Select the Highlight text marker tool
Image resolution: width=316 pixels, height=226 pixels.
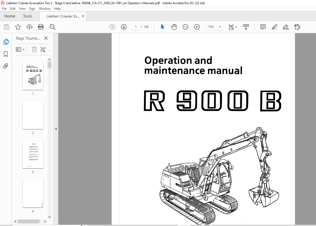pos(274,27)
